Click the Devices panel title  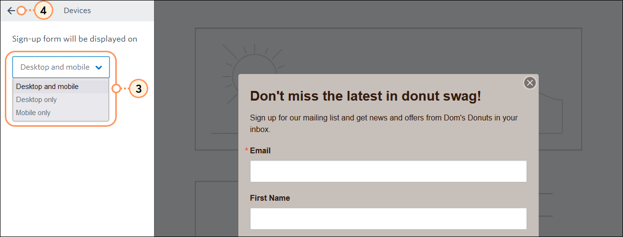tap(77, 10)
